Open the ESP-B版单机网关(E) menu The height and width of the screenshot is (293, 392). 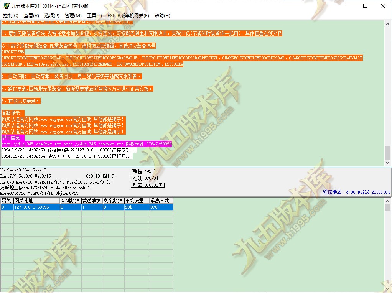[x=128, y=15]
